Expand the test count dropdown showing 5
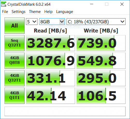130x119 pixels. pyautogui.click(x=32, y=22)
